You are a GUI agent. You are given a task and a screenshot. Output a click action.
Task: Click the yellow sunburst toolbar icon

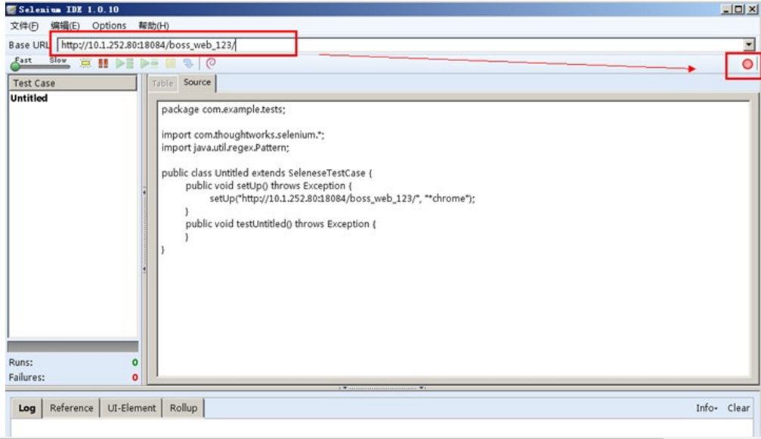85,63
